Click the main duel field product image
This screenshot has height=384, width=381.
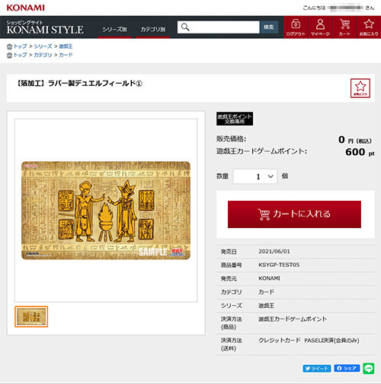(x=106, y=211)
